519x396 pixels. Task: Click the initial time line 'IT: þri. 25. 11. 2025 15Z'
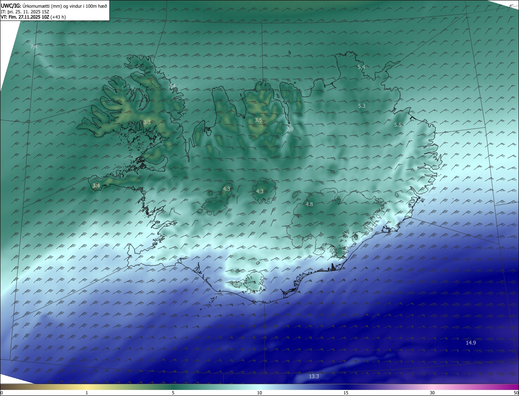point(25,11)
